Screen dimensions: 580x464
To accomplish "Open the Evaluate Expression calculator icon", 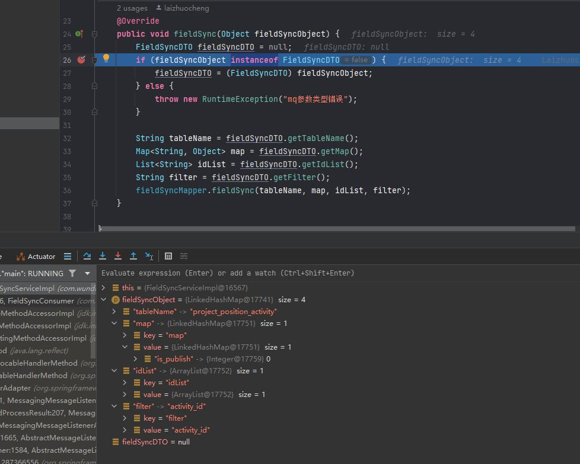I will (x=168, y=256).
